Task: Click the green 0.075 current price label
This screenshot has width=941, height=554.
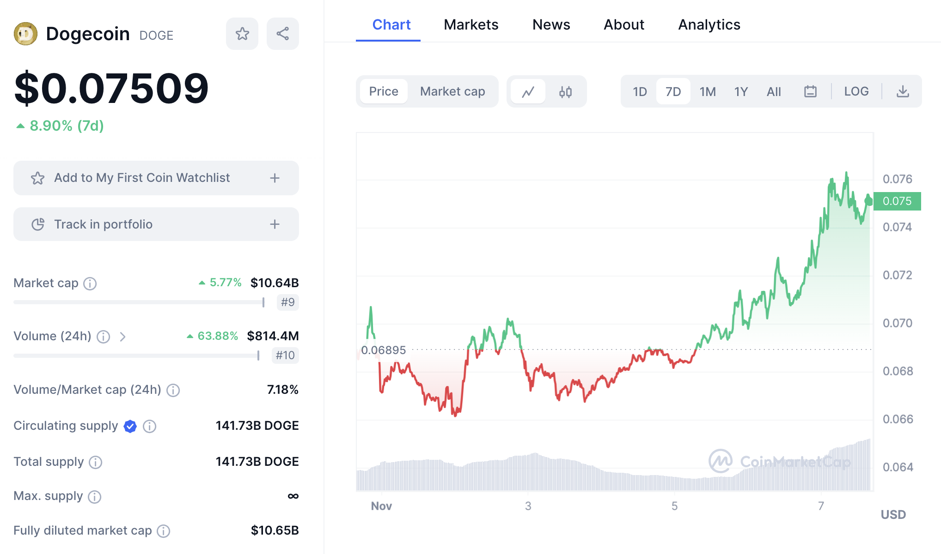Action: point(897,201)
